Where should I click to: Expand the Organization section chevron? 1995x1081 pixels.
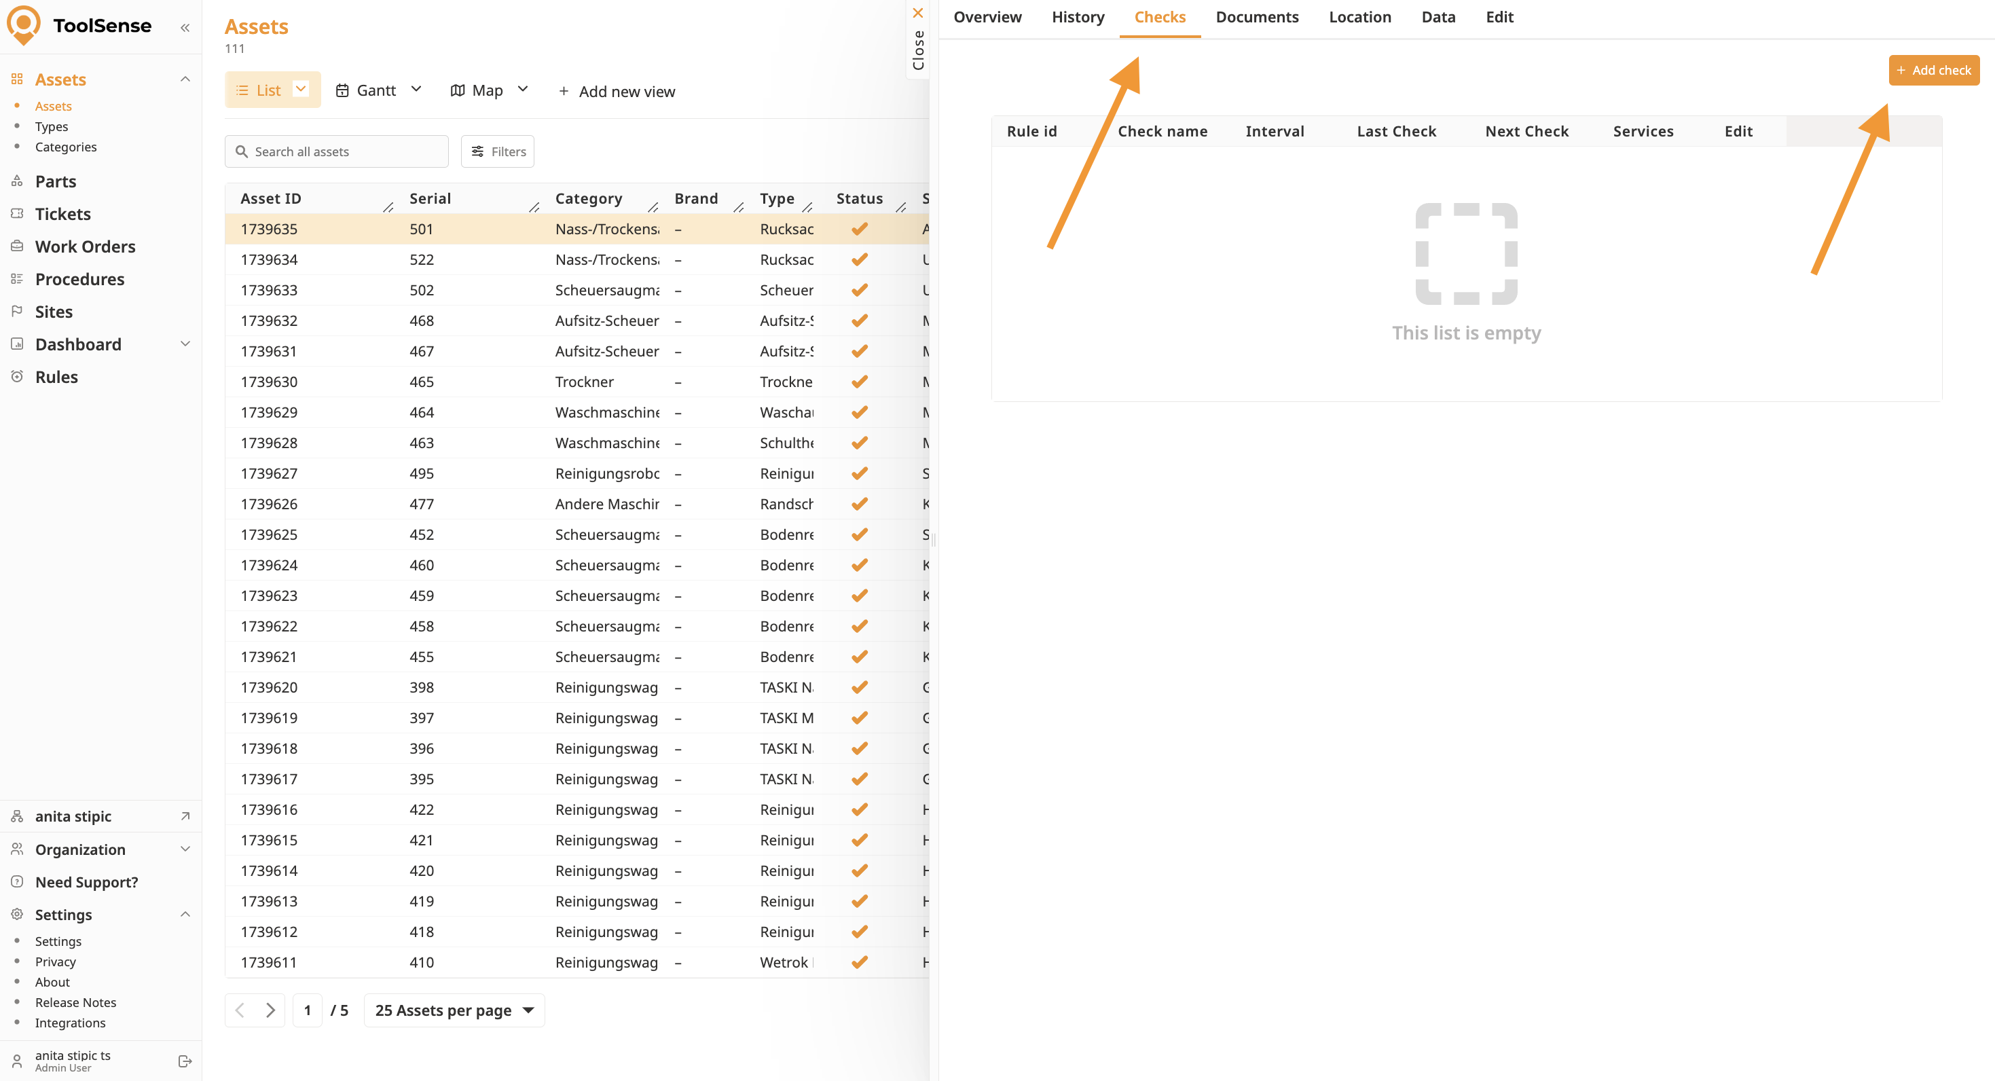click(185, 849)
